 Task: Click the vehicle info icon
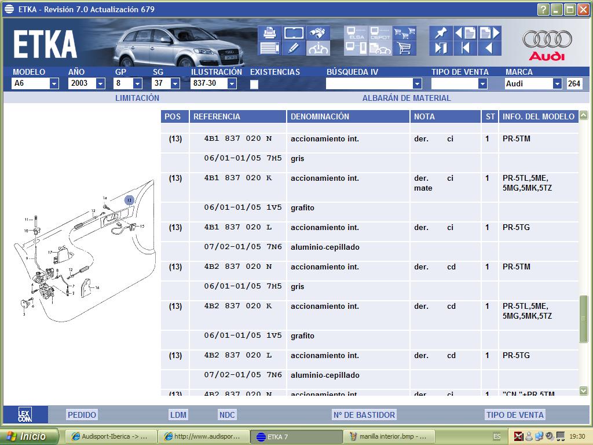click(318, 48)
